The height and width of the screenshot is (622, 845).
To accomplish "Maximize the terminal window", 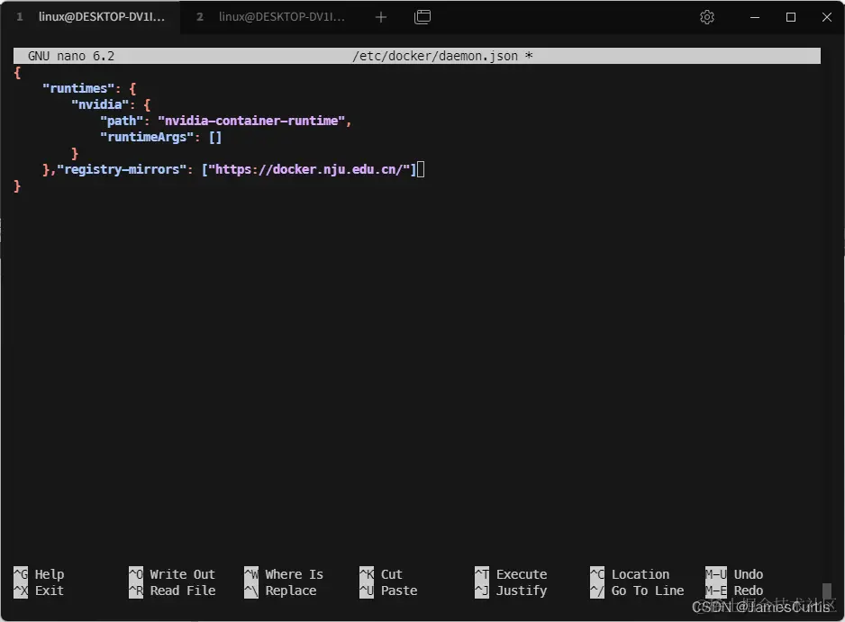I will pos(791,17).
